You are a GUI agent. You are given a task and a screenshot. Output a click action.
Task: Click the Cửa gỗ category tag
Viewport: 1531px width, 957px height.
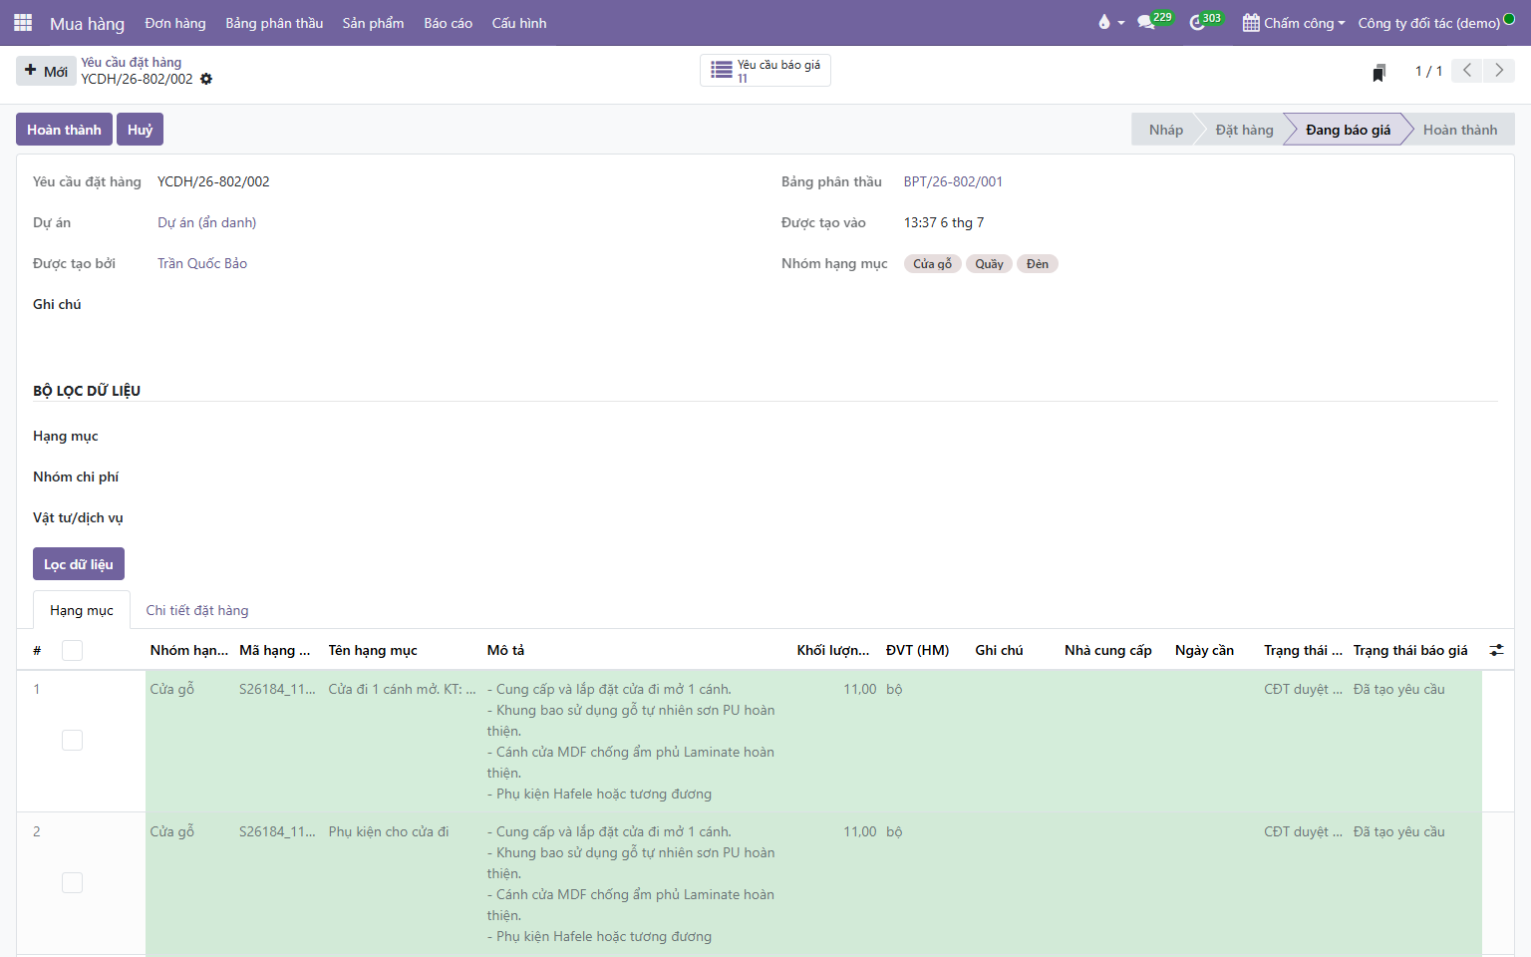933,264
